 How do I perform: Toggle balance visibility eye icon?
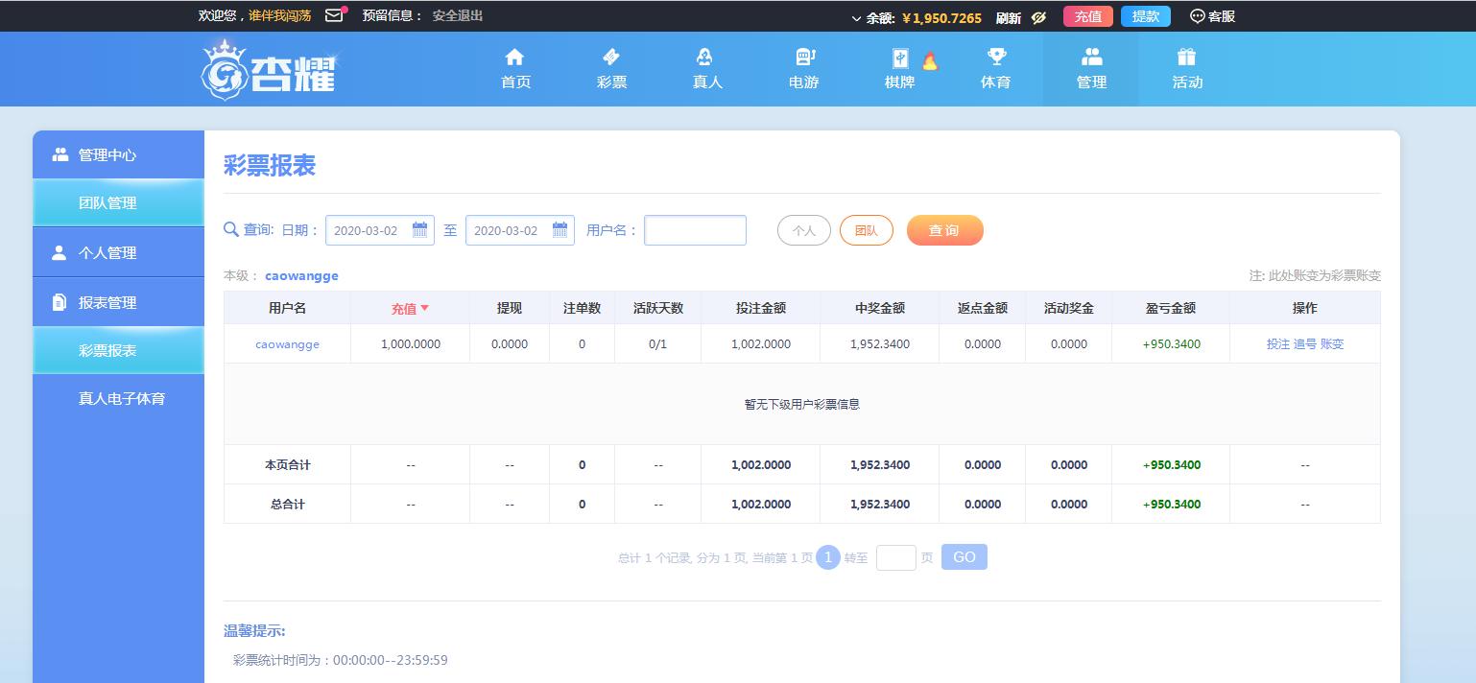[x=1038, y=17]
